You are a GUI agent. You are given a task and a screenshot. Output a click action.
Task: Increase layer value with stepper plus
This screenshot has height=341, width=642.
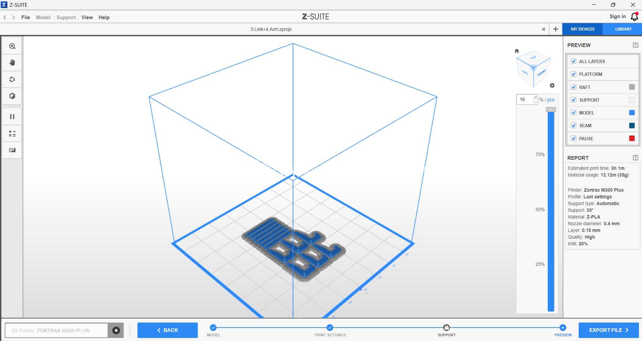point(536,97)
